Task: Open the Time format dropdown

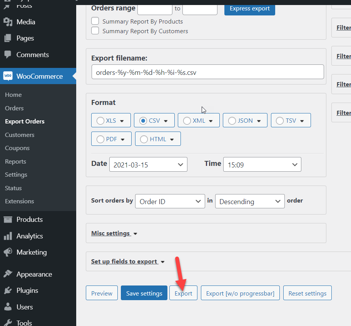Action: click(x=262, y=164)
